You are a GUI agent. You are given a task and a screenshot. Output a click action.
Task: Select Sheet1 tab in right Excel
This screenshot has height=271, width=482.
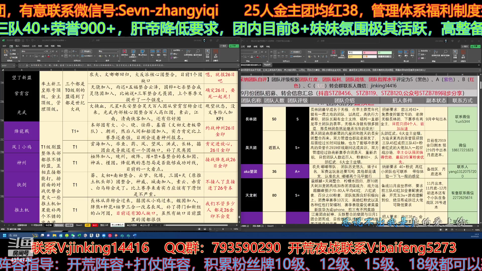270,226
